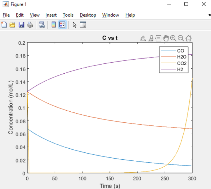Viewport: 211px width, 189px height.
Task: Click the 0.06 y-axis tick label
Action: pos(21,134)
